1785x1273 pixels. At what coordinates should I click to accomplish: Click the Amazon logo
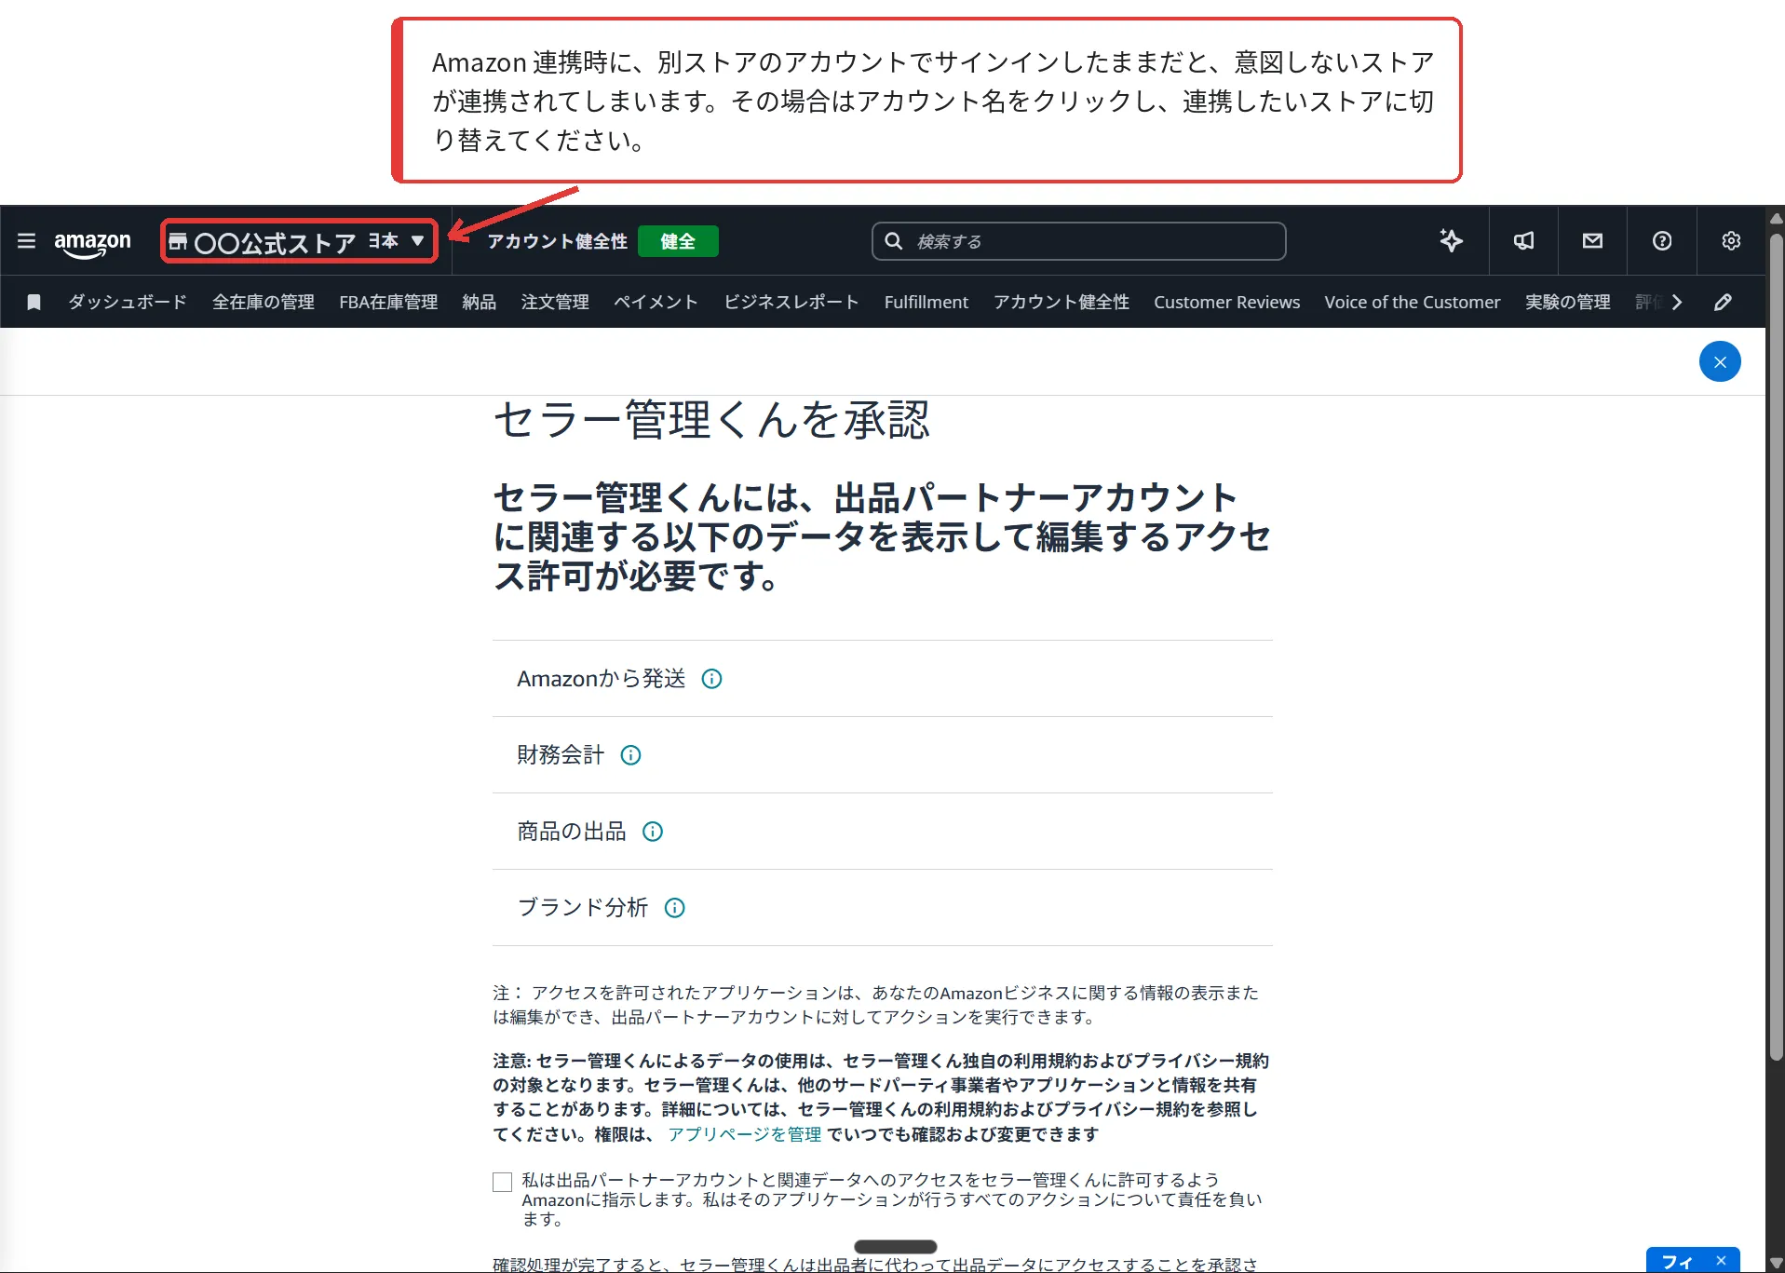pyautogui.click(x=92, y=243)
